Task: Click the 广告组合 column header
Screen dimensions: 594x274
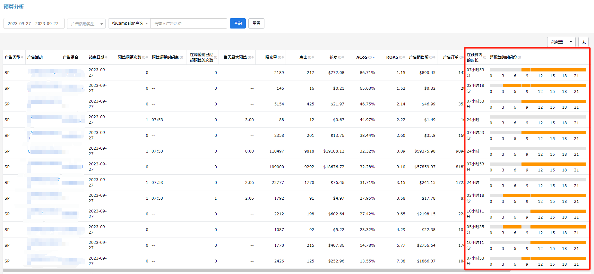Action: (x=71, y=57)
